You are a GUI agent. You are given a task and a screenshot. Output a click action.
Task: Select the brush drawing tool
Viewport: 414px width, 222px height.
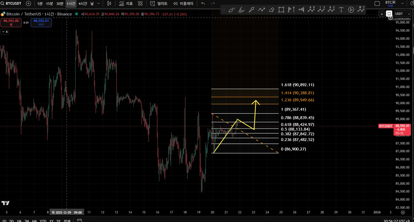(x=232, y=10)
